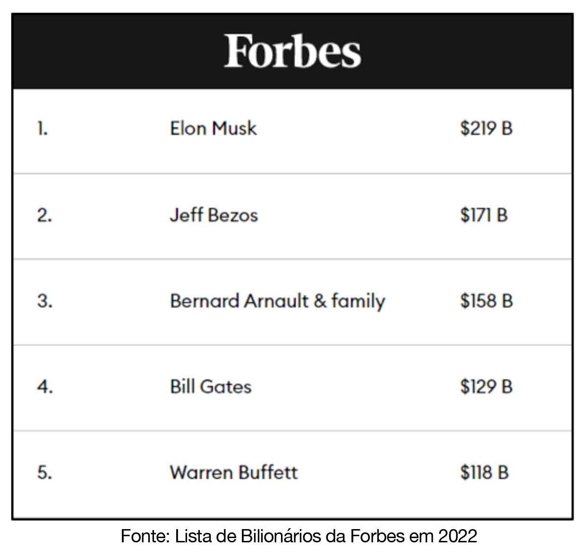Viewport: 582px width, 557px height.
Task: Click the $158 B net worth value
Action: pos(487,301)
